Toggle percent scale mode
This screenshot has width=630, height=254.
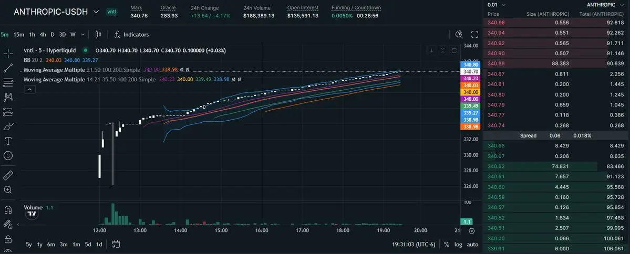[447, 245]
